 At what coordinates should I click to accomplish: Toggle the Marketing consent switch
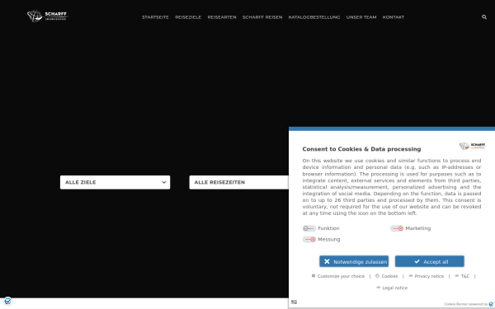(x=397, y=228)
